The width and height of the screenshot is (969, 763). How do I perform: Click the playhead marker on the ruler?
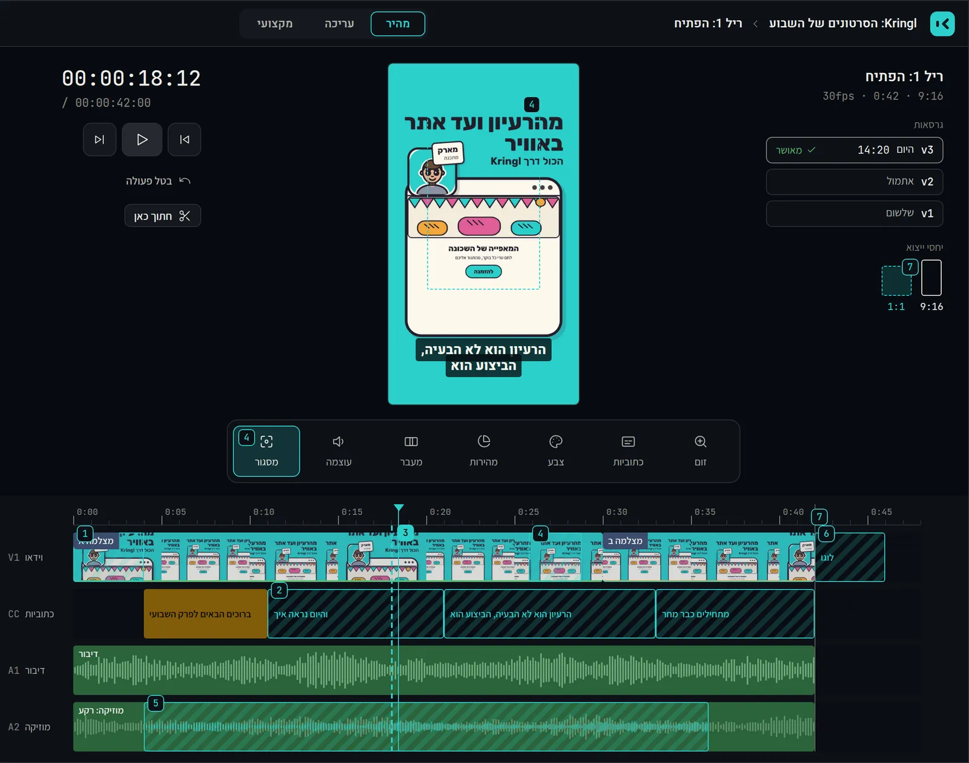(x=399, y=508)
